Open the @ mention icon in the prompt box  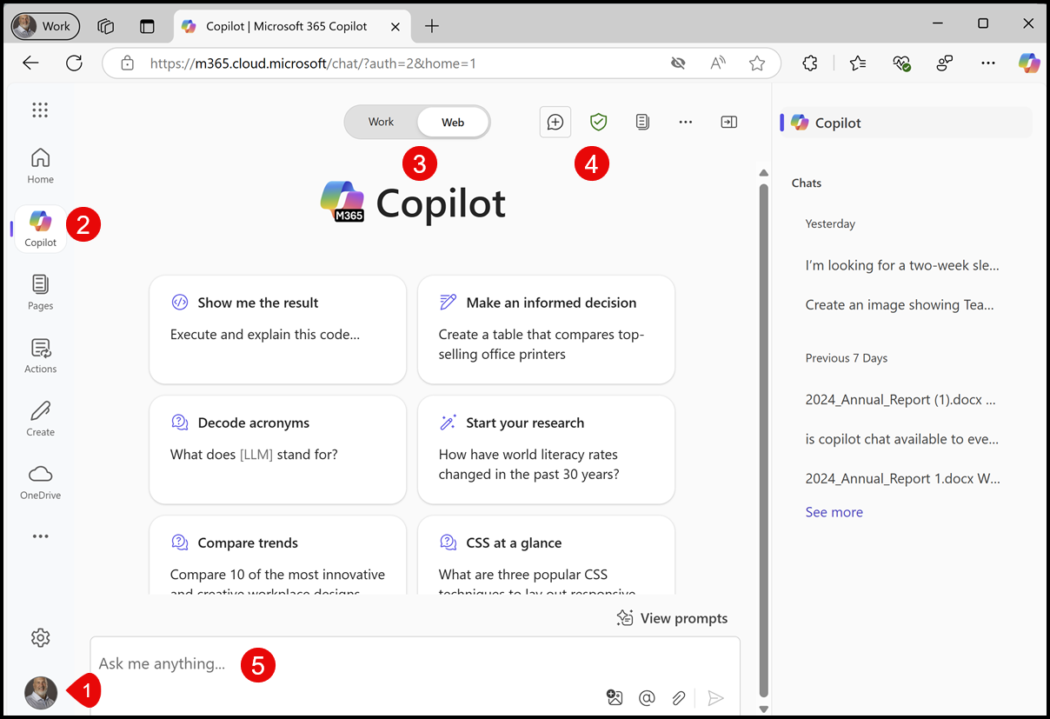point(647,697)
